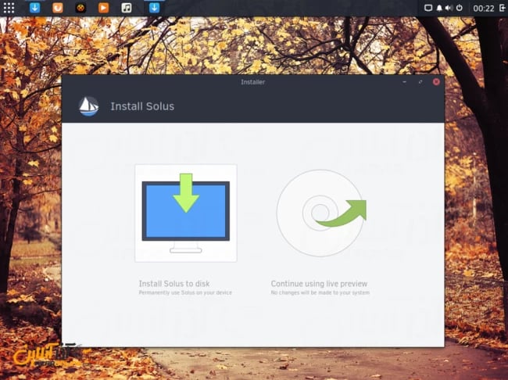Open the applications grid menu in the panel
This screenshot has width=508, height=380.
9,8
